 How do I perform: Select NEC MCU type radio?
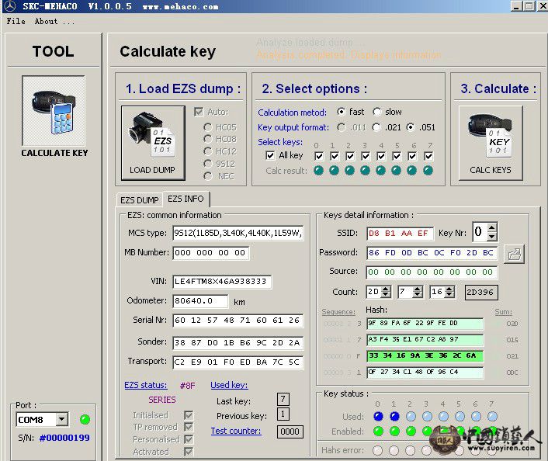coord(208,176)
